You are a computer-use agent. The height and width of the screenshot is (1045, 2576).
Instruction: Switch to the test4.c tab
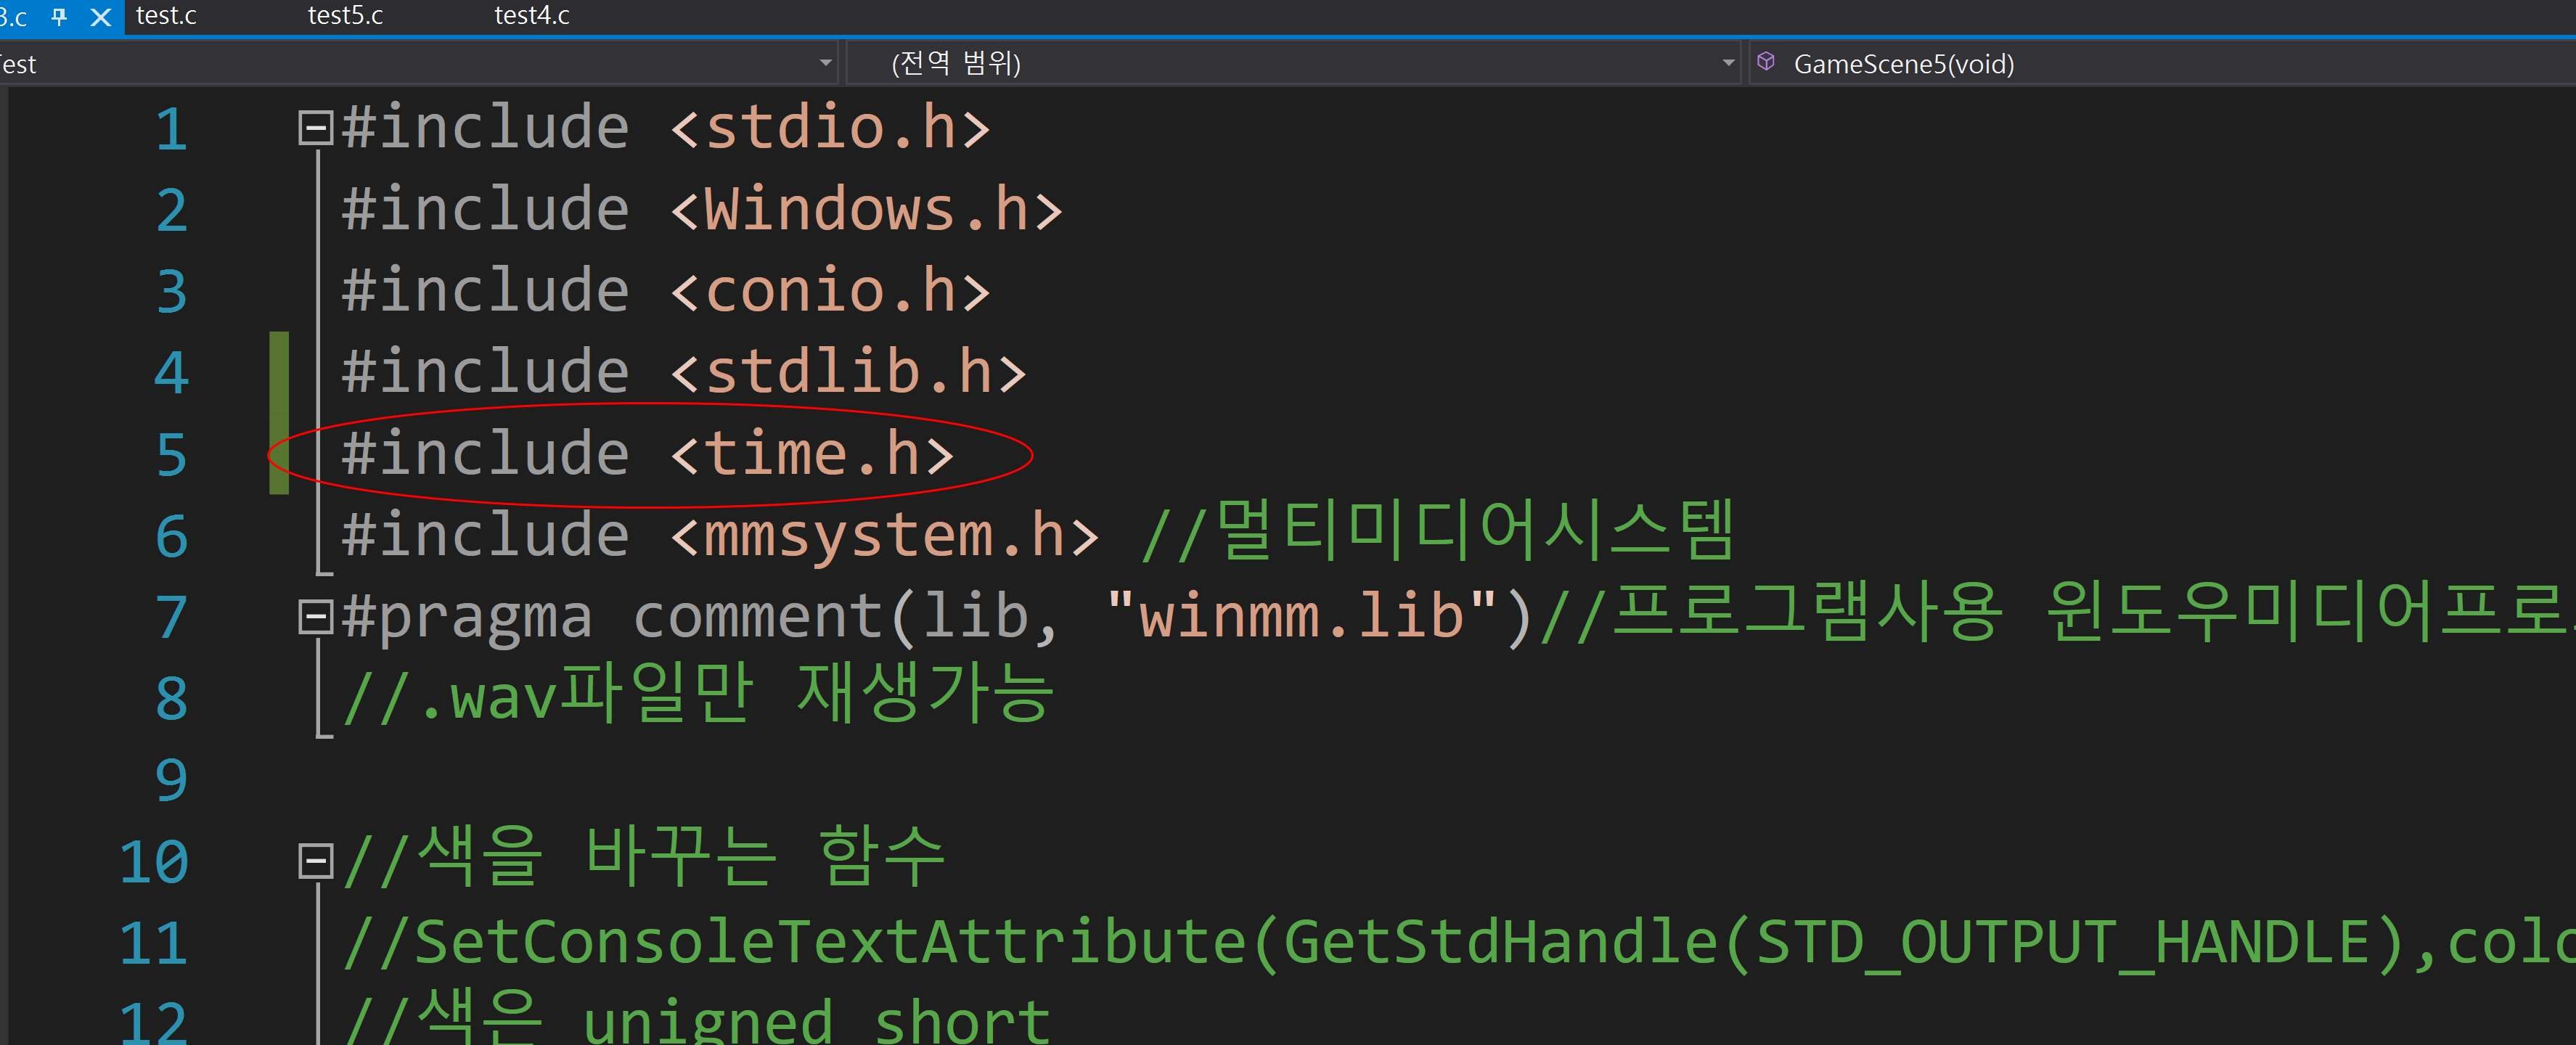click(532, 16)
